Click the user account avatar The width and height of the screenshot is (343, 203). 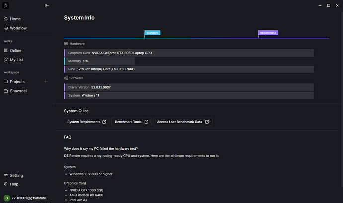coord(6,198)
